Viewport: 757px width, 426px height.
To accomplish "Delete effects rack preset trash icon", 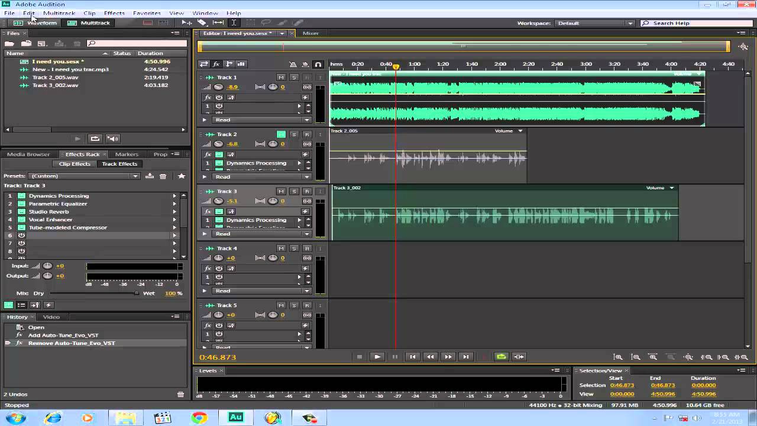I will 163,176.
